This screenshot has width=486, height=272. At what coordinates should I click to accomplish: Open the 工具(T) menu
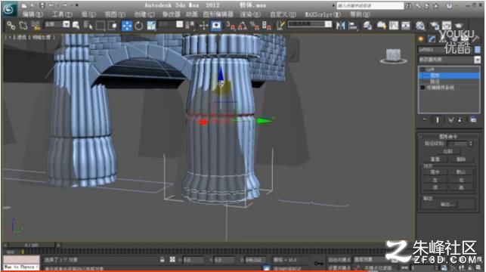62,14
